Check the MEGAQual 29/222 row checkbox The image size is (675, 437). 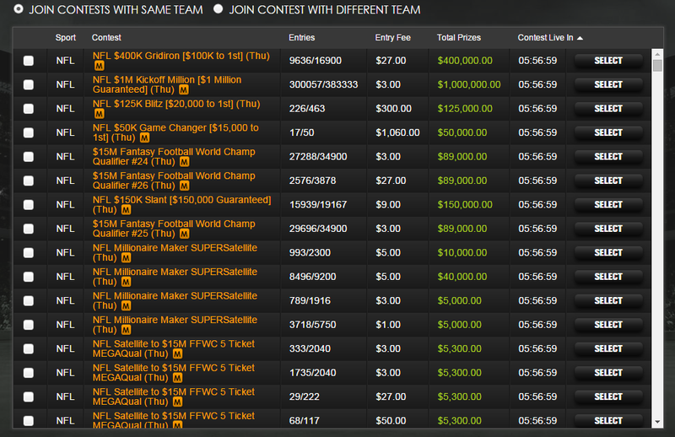pyautogui.click(x=29, y=397)
